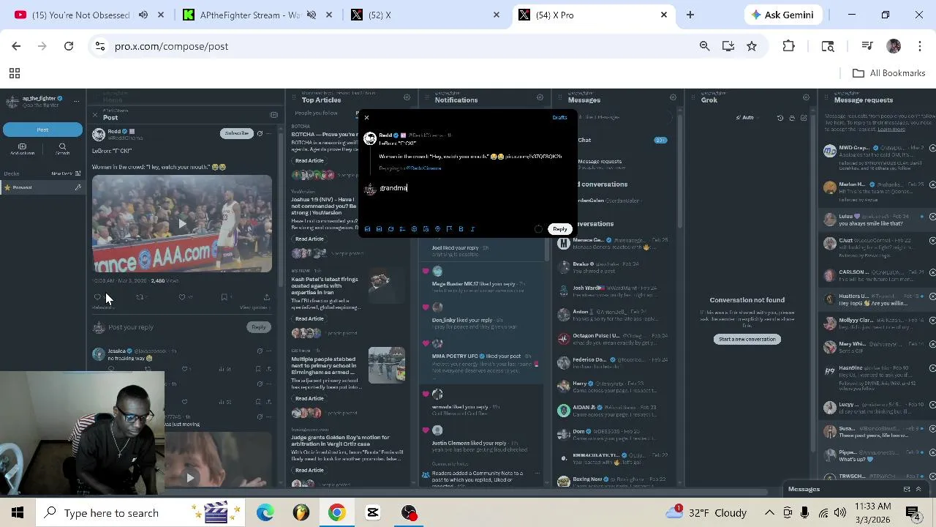Viewport: 936px width, 527px height.
Task: Click the Grok icon on Redd's post
Action: click(x=260, y=133)
